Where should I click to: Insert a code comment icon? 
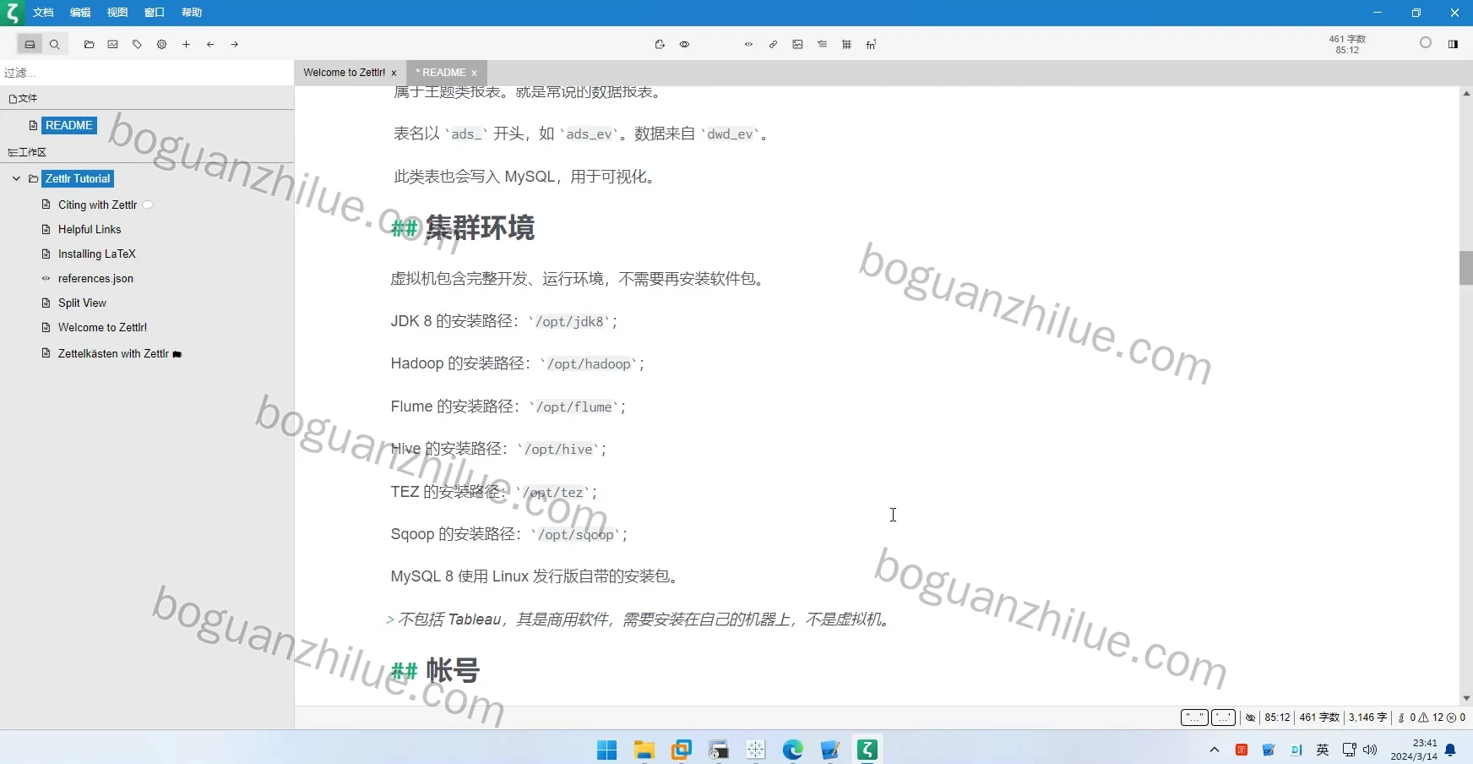click(x=748, y=45)
